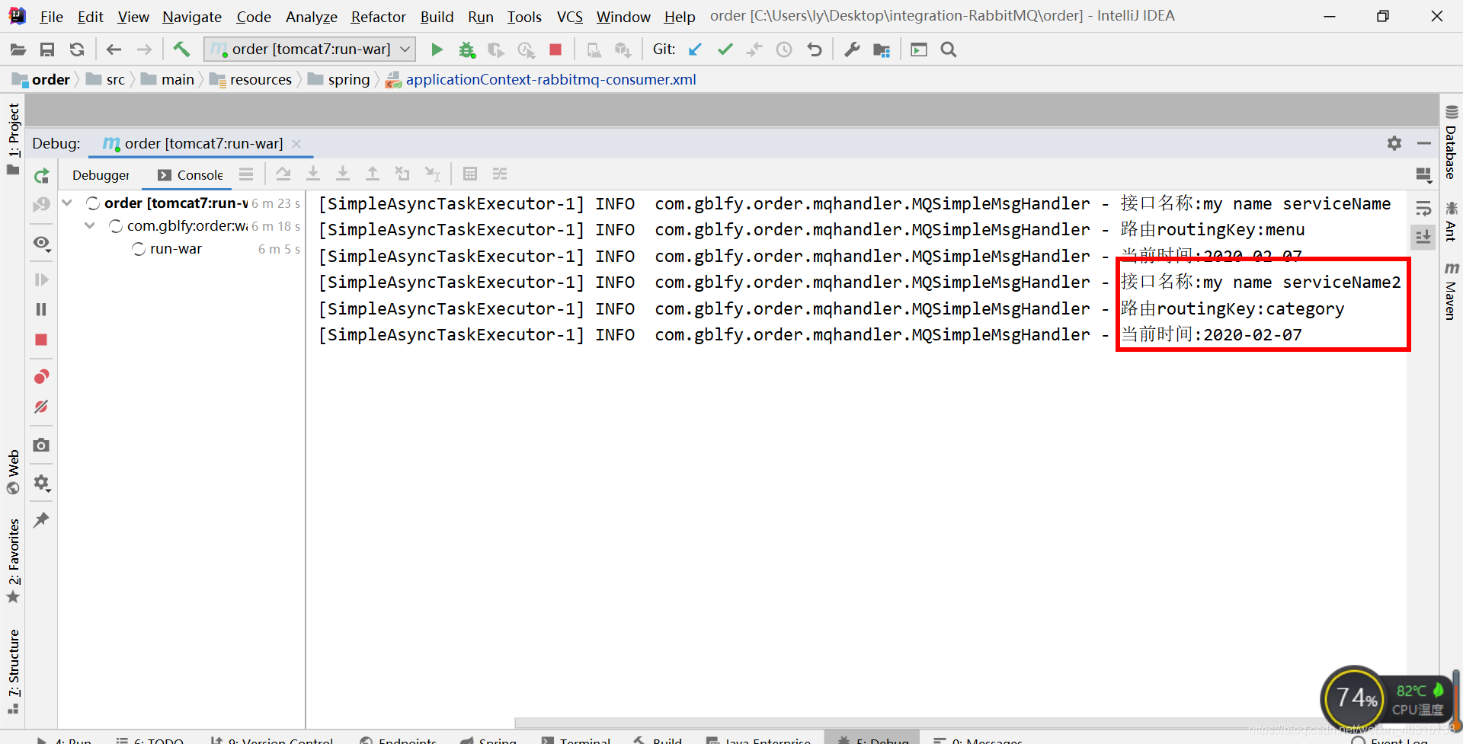Click the Save All toolbar icon
Image resolution: width=1463 pixels, height=744 pixels.
47,49
